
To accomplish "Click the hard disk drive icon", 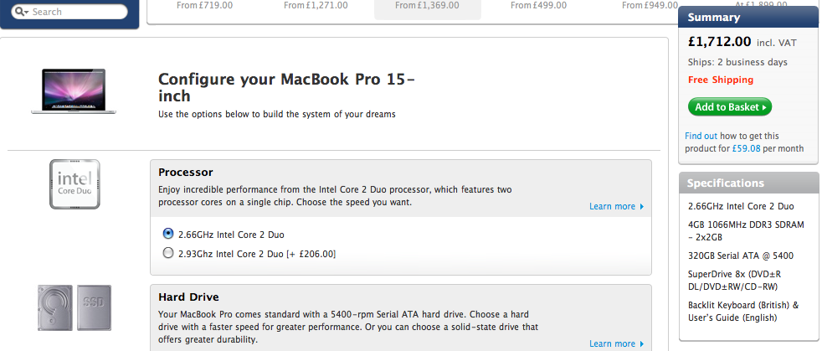I will (x=55, y=307).
